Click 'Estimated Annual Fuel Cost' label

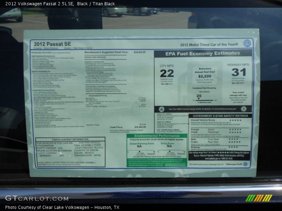pos(205,70)
